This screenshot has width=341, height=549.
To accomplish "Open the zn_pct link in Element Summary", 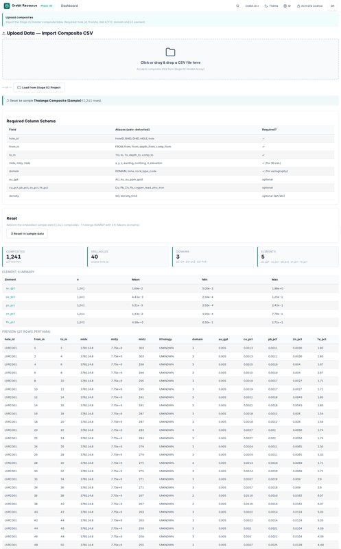I will (x=10, y=314).
